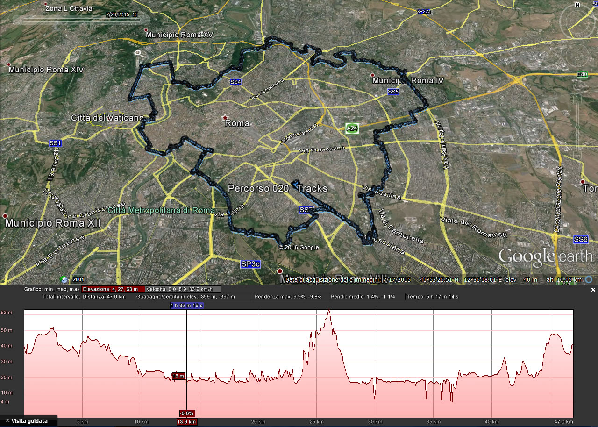This screenshot has height=427, width=598.
Task: Click the look-around joystick ring
Action: (578, 21)
